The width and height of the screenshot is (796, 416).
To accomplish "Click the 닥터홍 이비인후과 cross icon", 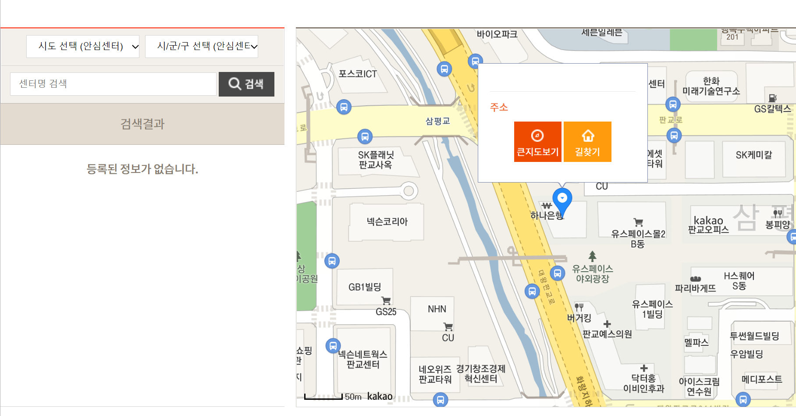I will 644,368.
